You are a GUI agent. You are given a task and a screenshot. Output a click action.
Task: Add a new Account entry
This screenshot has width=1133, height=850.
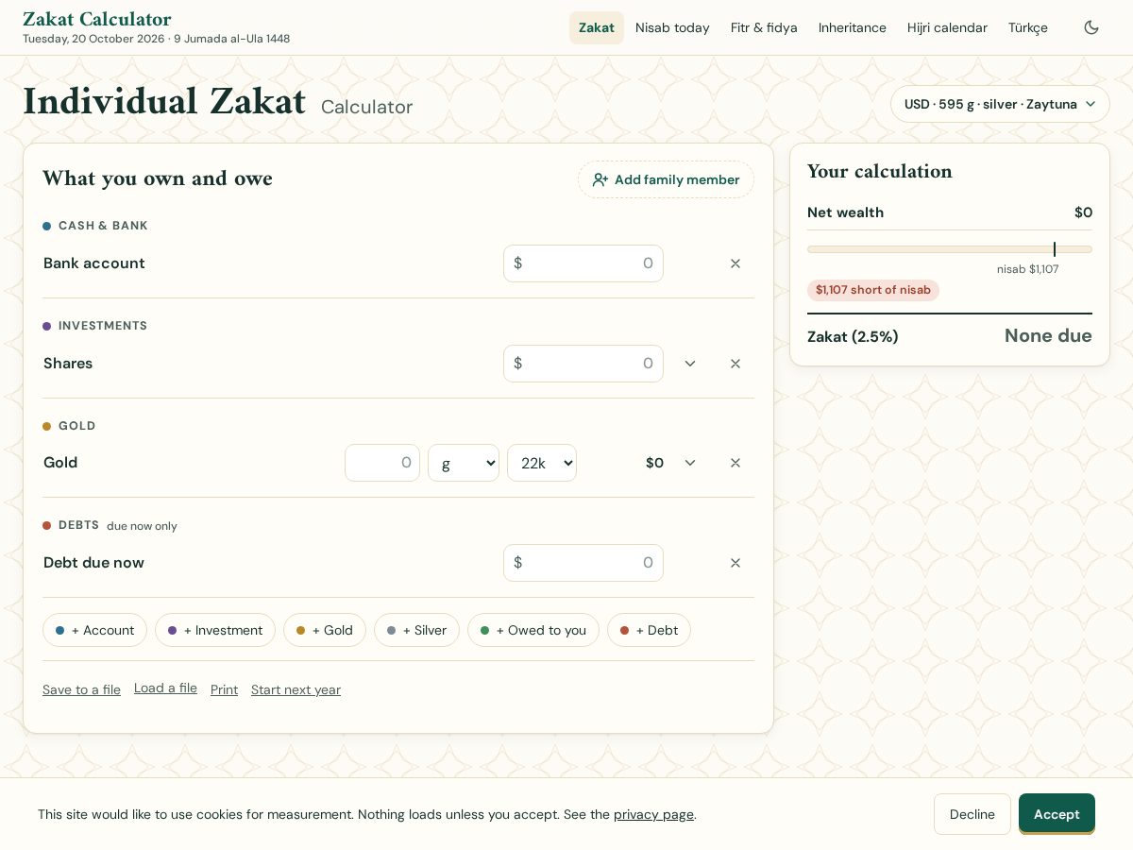click(94, 630)
